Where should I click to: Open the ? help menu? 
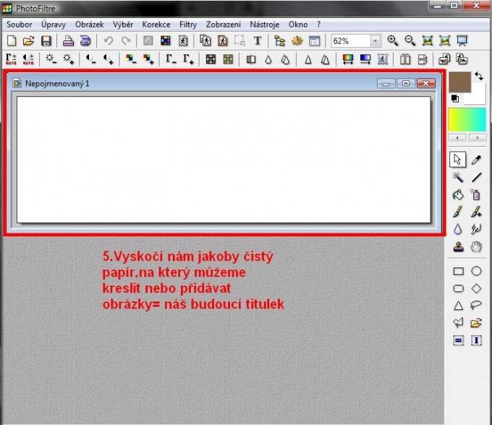tap(319, 25)
